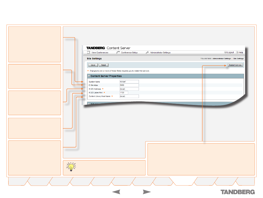Click the H.323 Address input field
The width and height of the screenshot is (263, 198).
click(129, 89)
